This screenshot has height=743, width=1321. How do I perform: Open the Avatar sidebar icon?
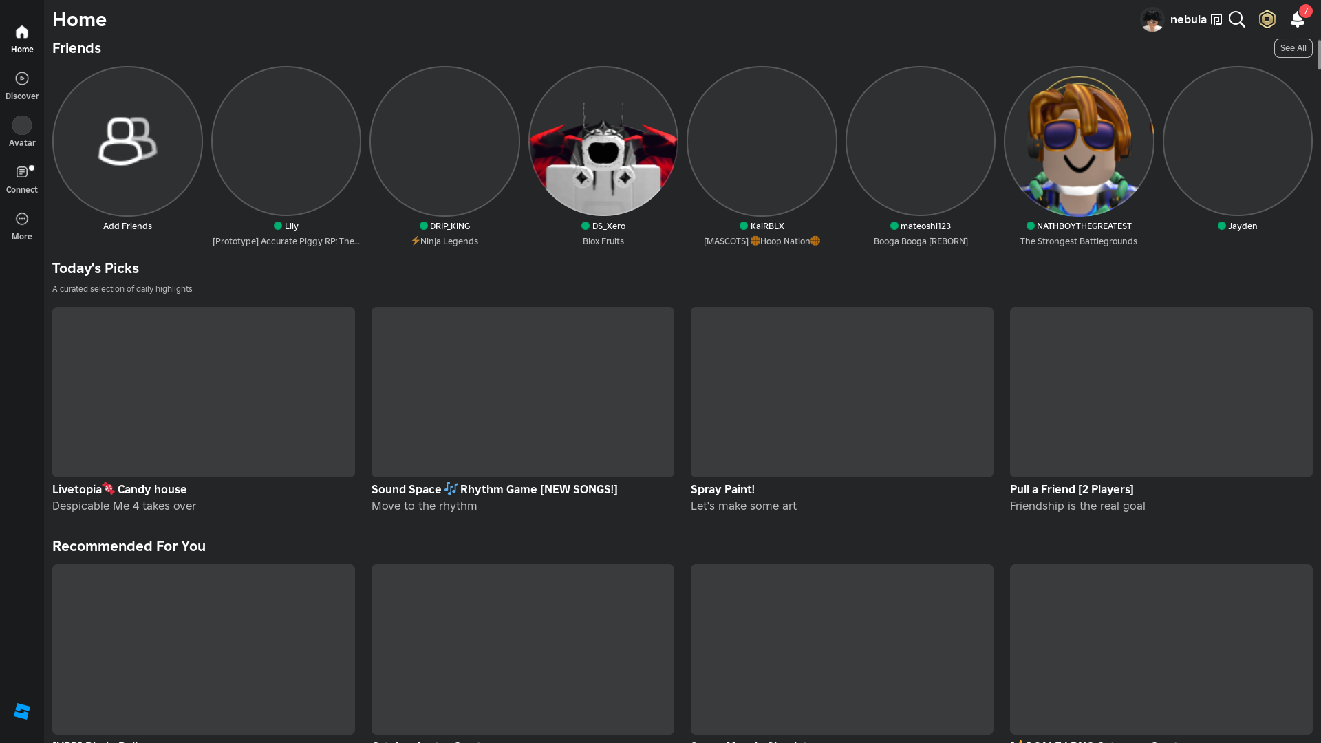tap(22, 125)
